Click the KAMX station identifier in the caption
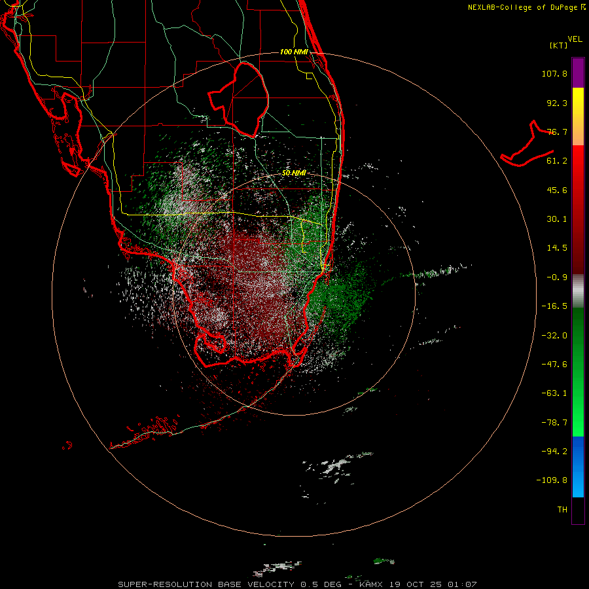The width and height of the screenshot is (589, 589). tap(370, 584)
